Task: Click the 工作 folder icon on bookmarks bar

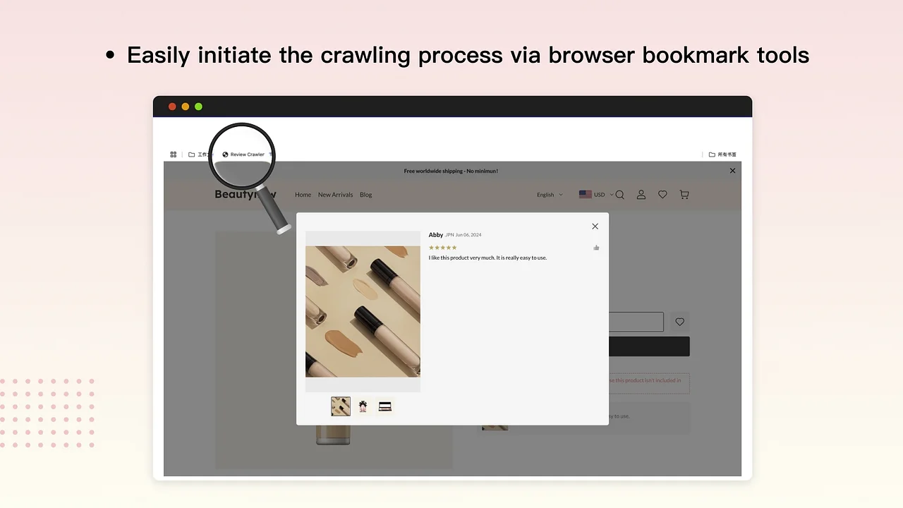Action: 191,154
